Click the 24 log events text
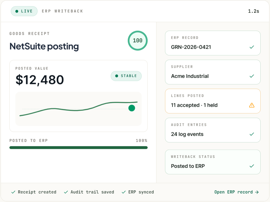Image resolution: width=270 pixels, height=202 pixels. (x=187, y=134)
